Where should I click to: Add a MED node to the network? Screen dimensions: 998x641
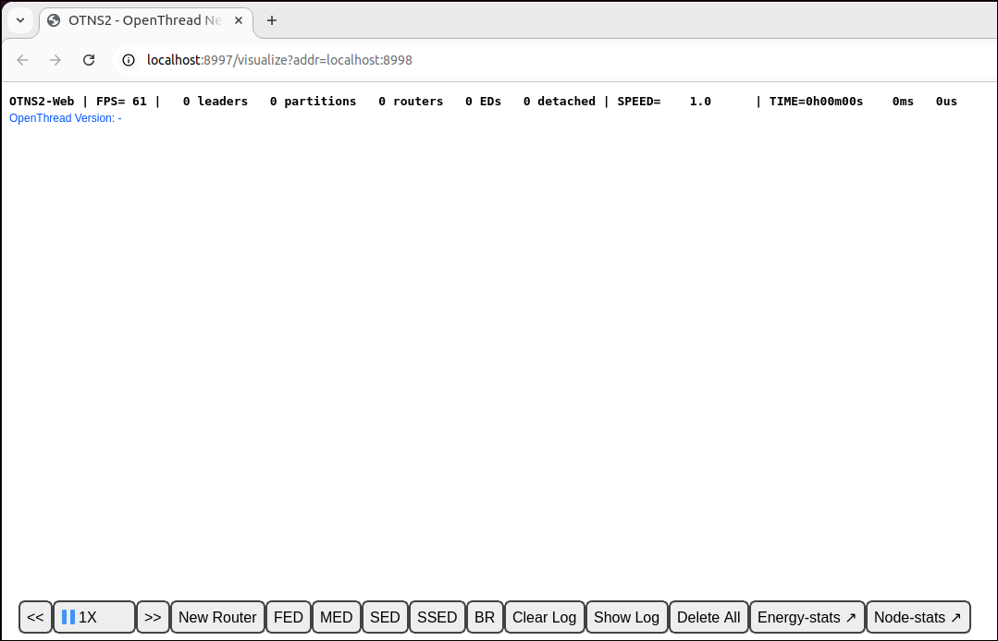[x=336, y=617]
